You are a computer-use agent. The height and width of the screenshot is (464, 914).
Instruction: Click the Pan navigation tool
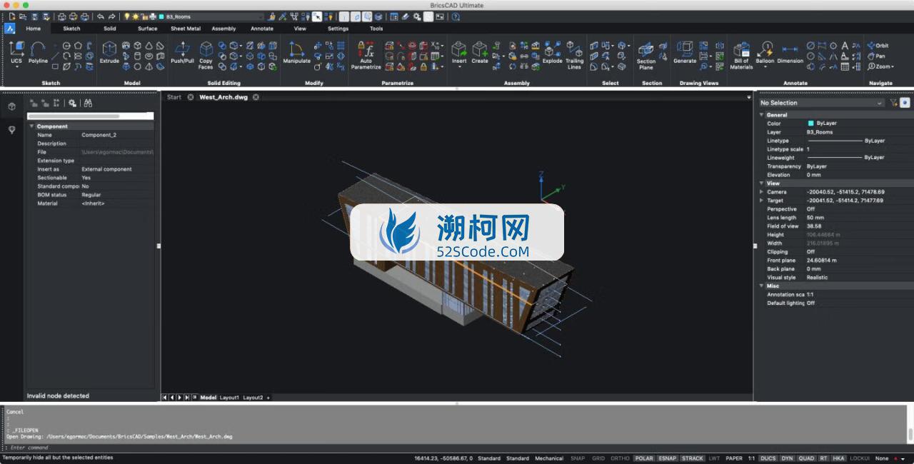[876, 56]
